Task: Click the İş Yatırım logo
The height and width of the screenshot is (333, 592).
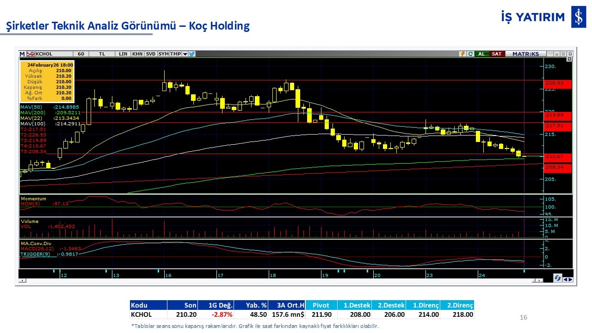Action: (x=578, y=17)
